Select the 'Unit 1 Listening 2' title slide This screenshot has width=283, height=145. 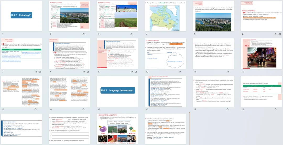(x=21, y=16)
